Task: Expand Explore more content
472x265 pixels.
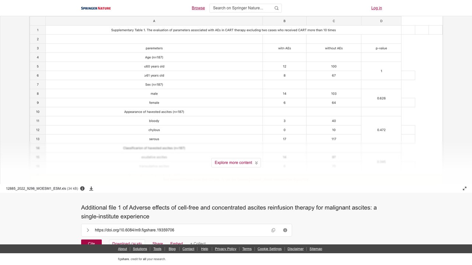Action: (x=236, y=163)
